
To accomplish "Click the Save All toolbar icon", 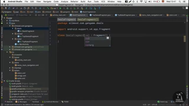I will 6,8.
